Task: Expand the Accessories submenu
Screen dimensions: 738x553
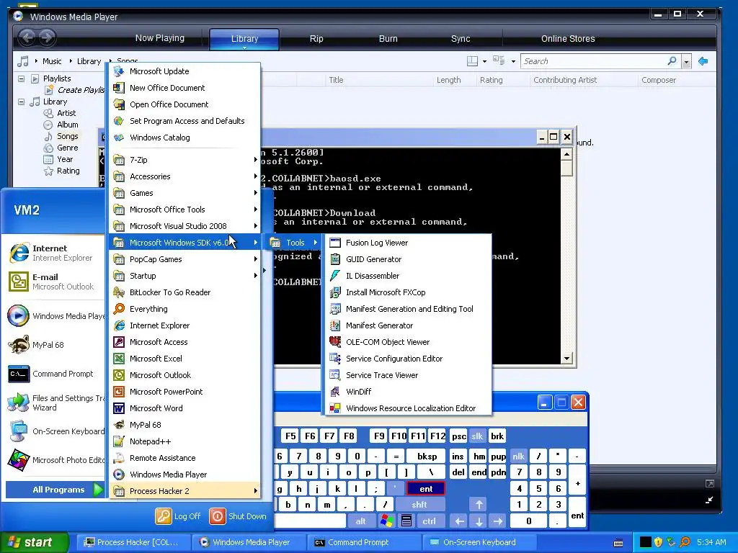Action: [x=185, y=176]
